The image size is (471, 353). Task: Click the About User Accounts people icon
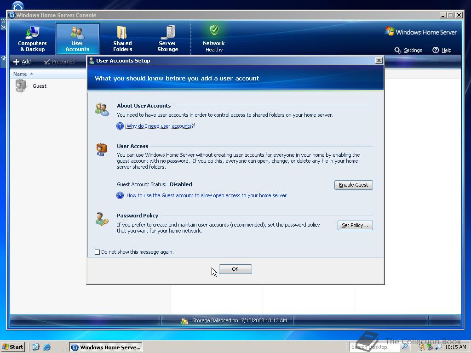click(x=102, y=109)
